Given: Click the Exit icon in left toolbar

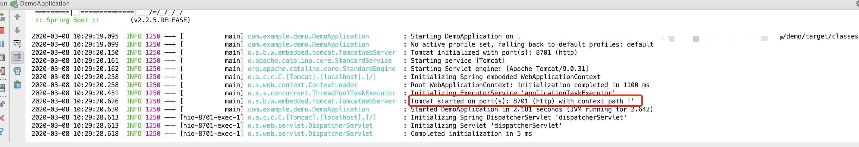Looking at the screenshot, I should click(2, 71).
